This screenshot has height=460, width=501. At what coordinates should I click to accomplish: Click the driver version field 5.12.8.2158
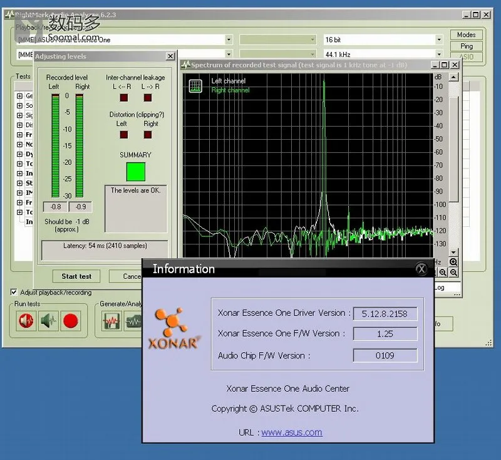tap(385, 313)
